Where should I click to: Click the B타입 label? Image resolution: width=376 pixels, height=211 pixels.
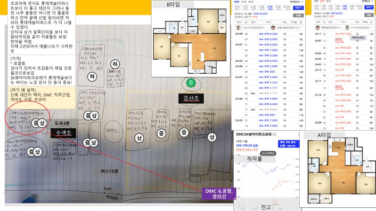pos(173,5)
